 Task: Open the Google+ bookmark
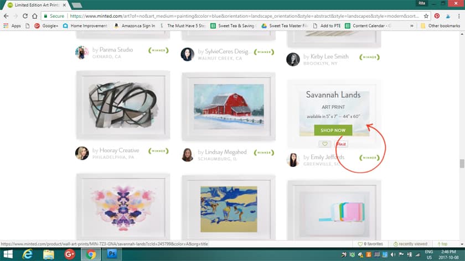46,26
